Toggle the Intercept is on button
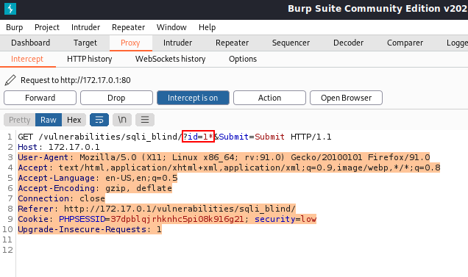The width and height of the screenshot is (468, 277). coord(193,98)
